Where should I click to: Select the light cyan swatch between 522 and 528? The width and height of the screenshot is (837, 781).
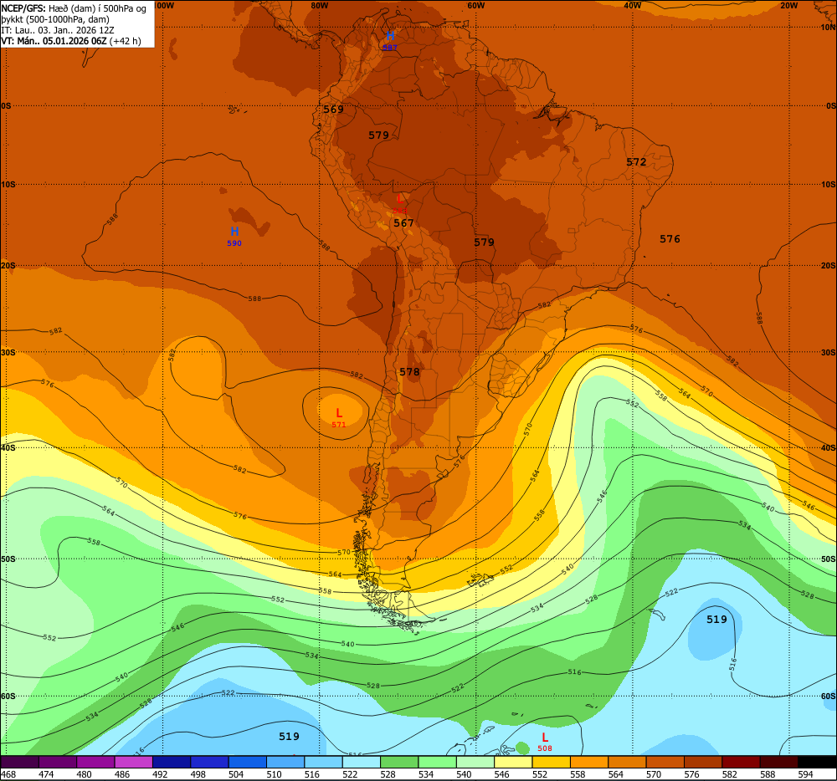362,762
